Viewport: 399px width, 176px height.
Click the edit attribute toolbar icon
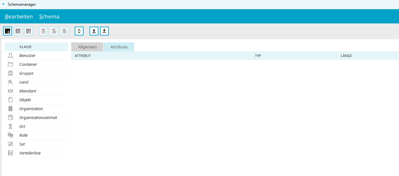click(x=54, y=31)
